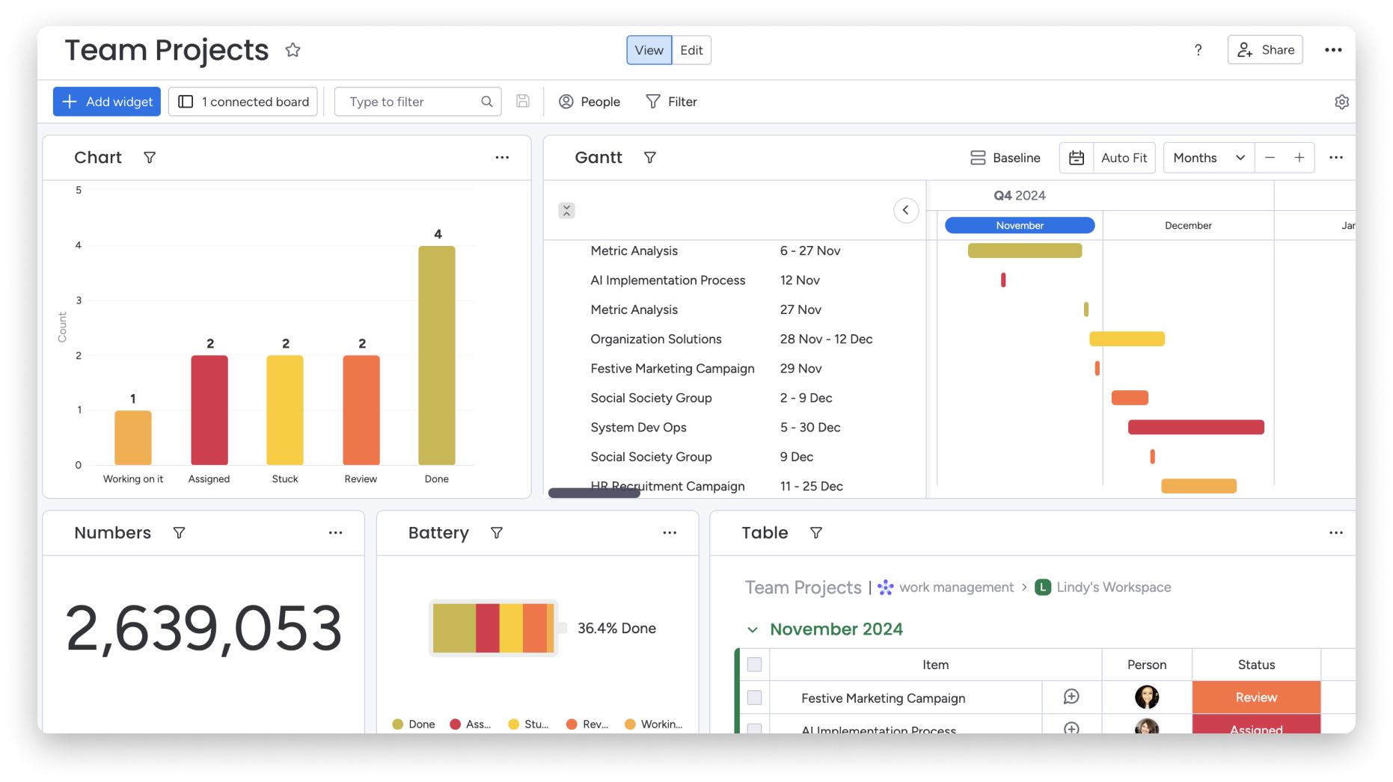Click the save filter disk icon
Image resolution: width=1393 pixels, height=782 pixels.
(523, 101)
